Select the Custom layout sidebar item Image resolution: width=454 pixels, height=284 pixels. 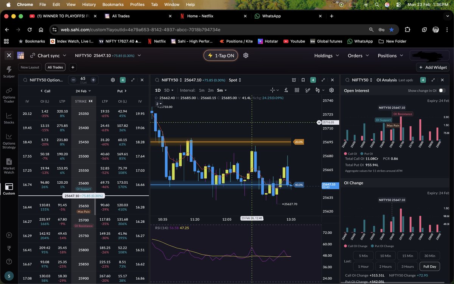click(9, 189)
